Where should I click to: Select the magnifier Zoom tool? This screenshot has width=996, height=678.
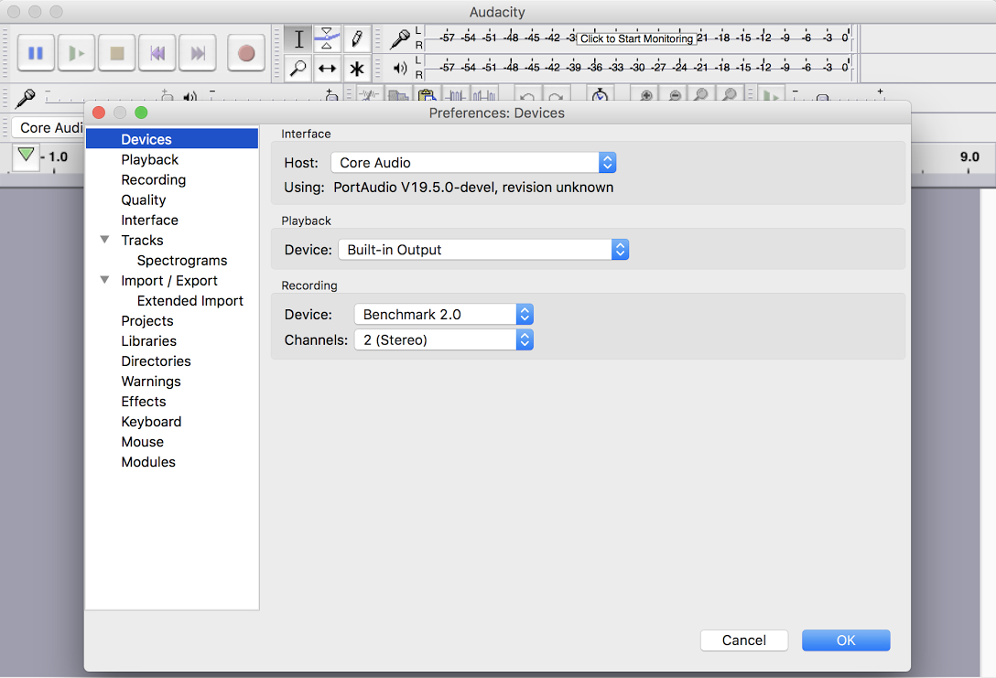298,68
